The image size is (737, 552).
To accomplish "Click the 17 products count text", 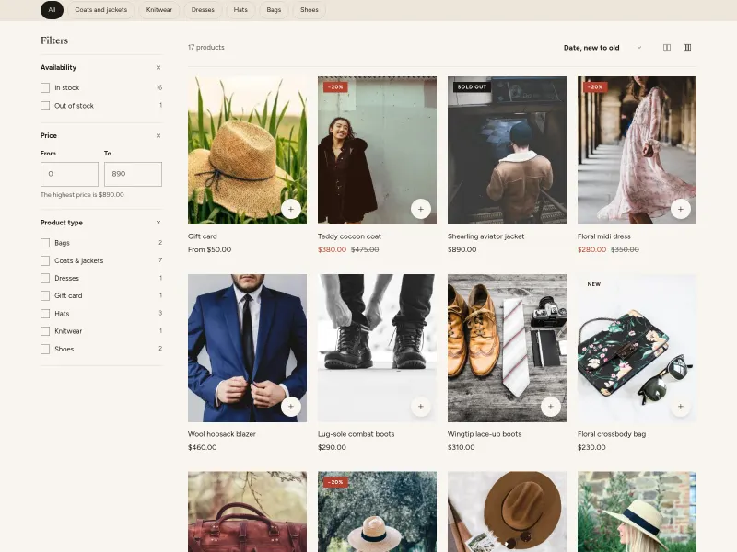I will (x=205, y=48).
